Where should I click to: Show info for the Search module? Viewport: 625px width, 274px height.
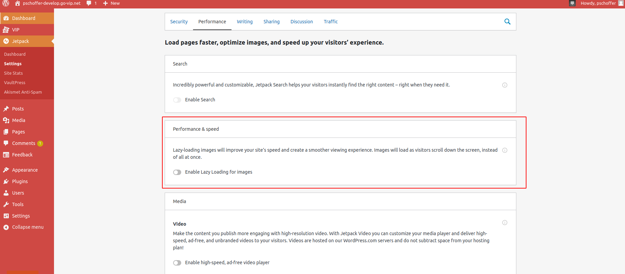pos(505,85)
